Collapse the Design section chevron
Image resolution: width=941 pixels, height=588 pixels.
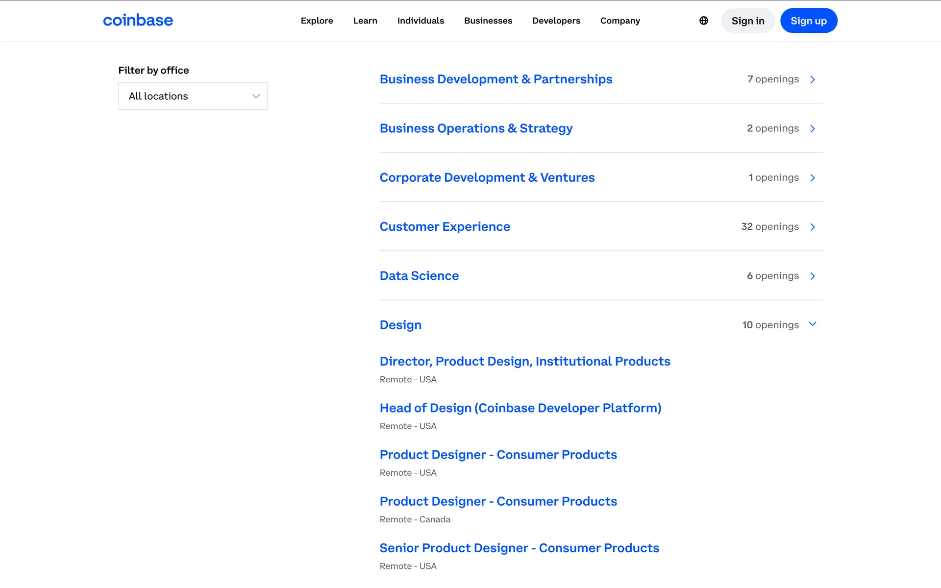(812, 324)
